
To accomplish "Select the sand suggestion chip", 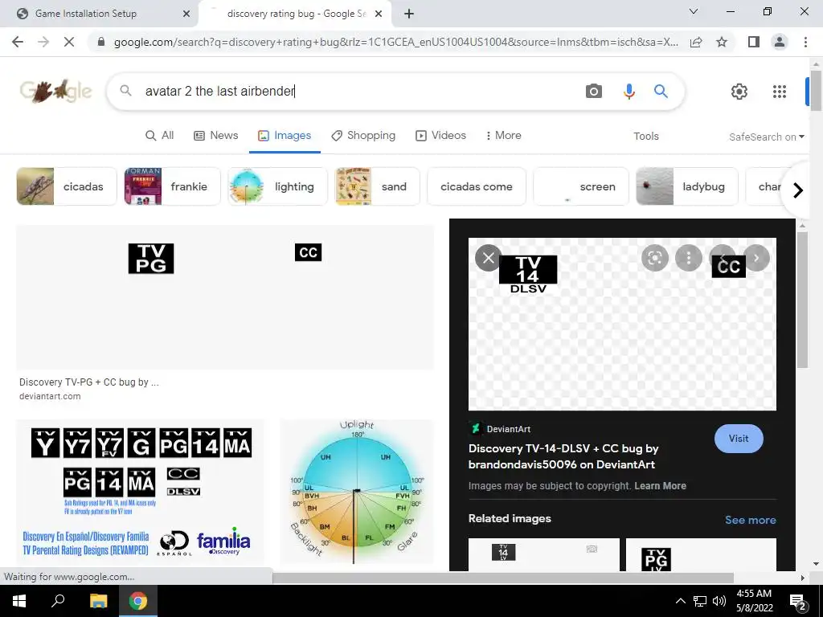I will tap(378, 186).
